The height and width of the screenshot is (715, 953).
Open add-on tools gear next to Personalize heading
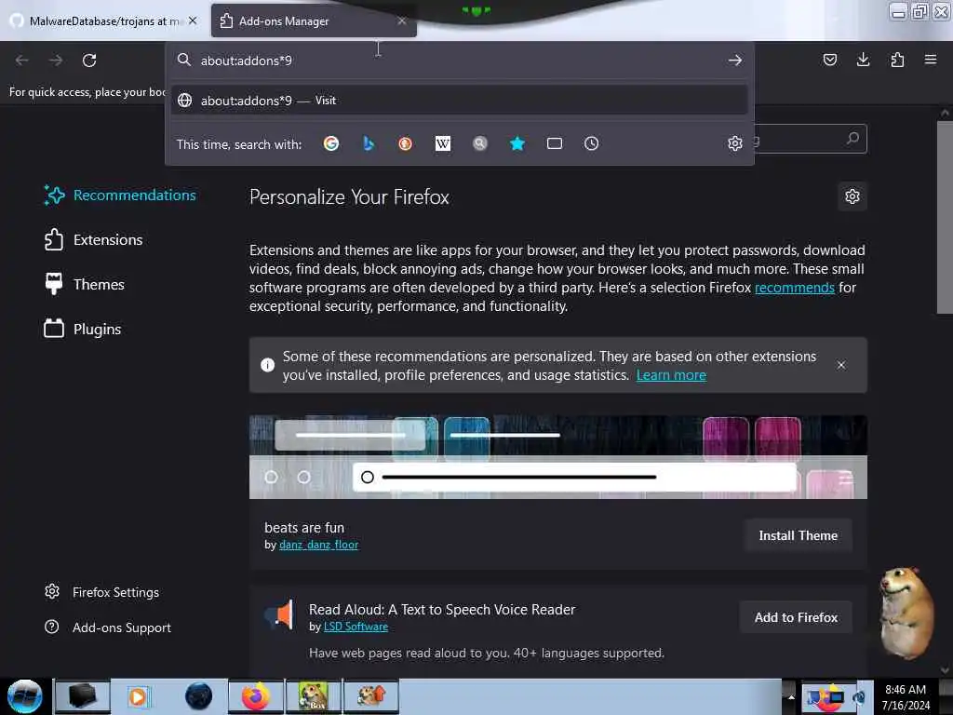point(852,196)
